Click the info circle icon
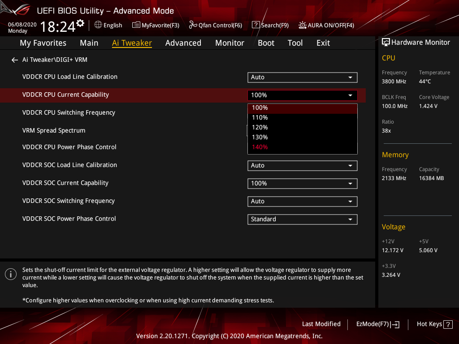The height and width of the screenshot is (344, 459). 11,274
